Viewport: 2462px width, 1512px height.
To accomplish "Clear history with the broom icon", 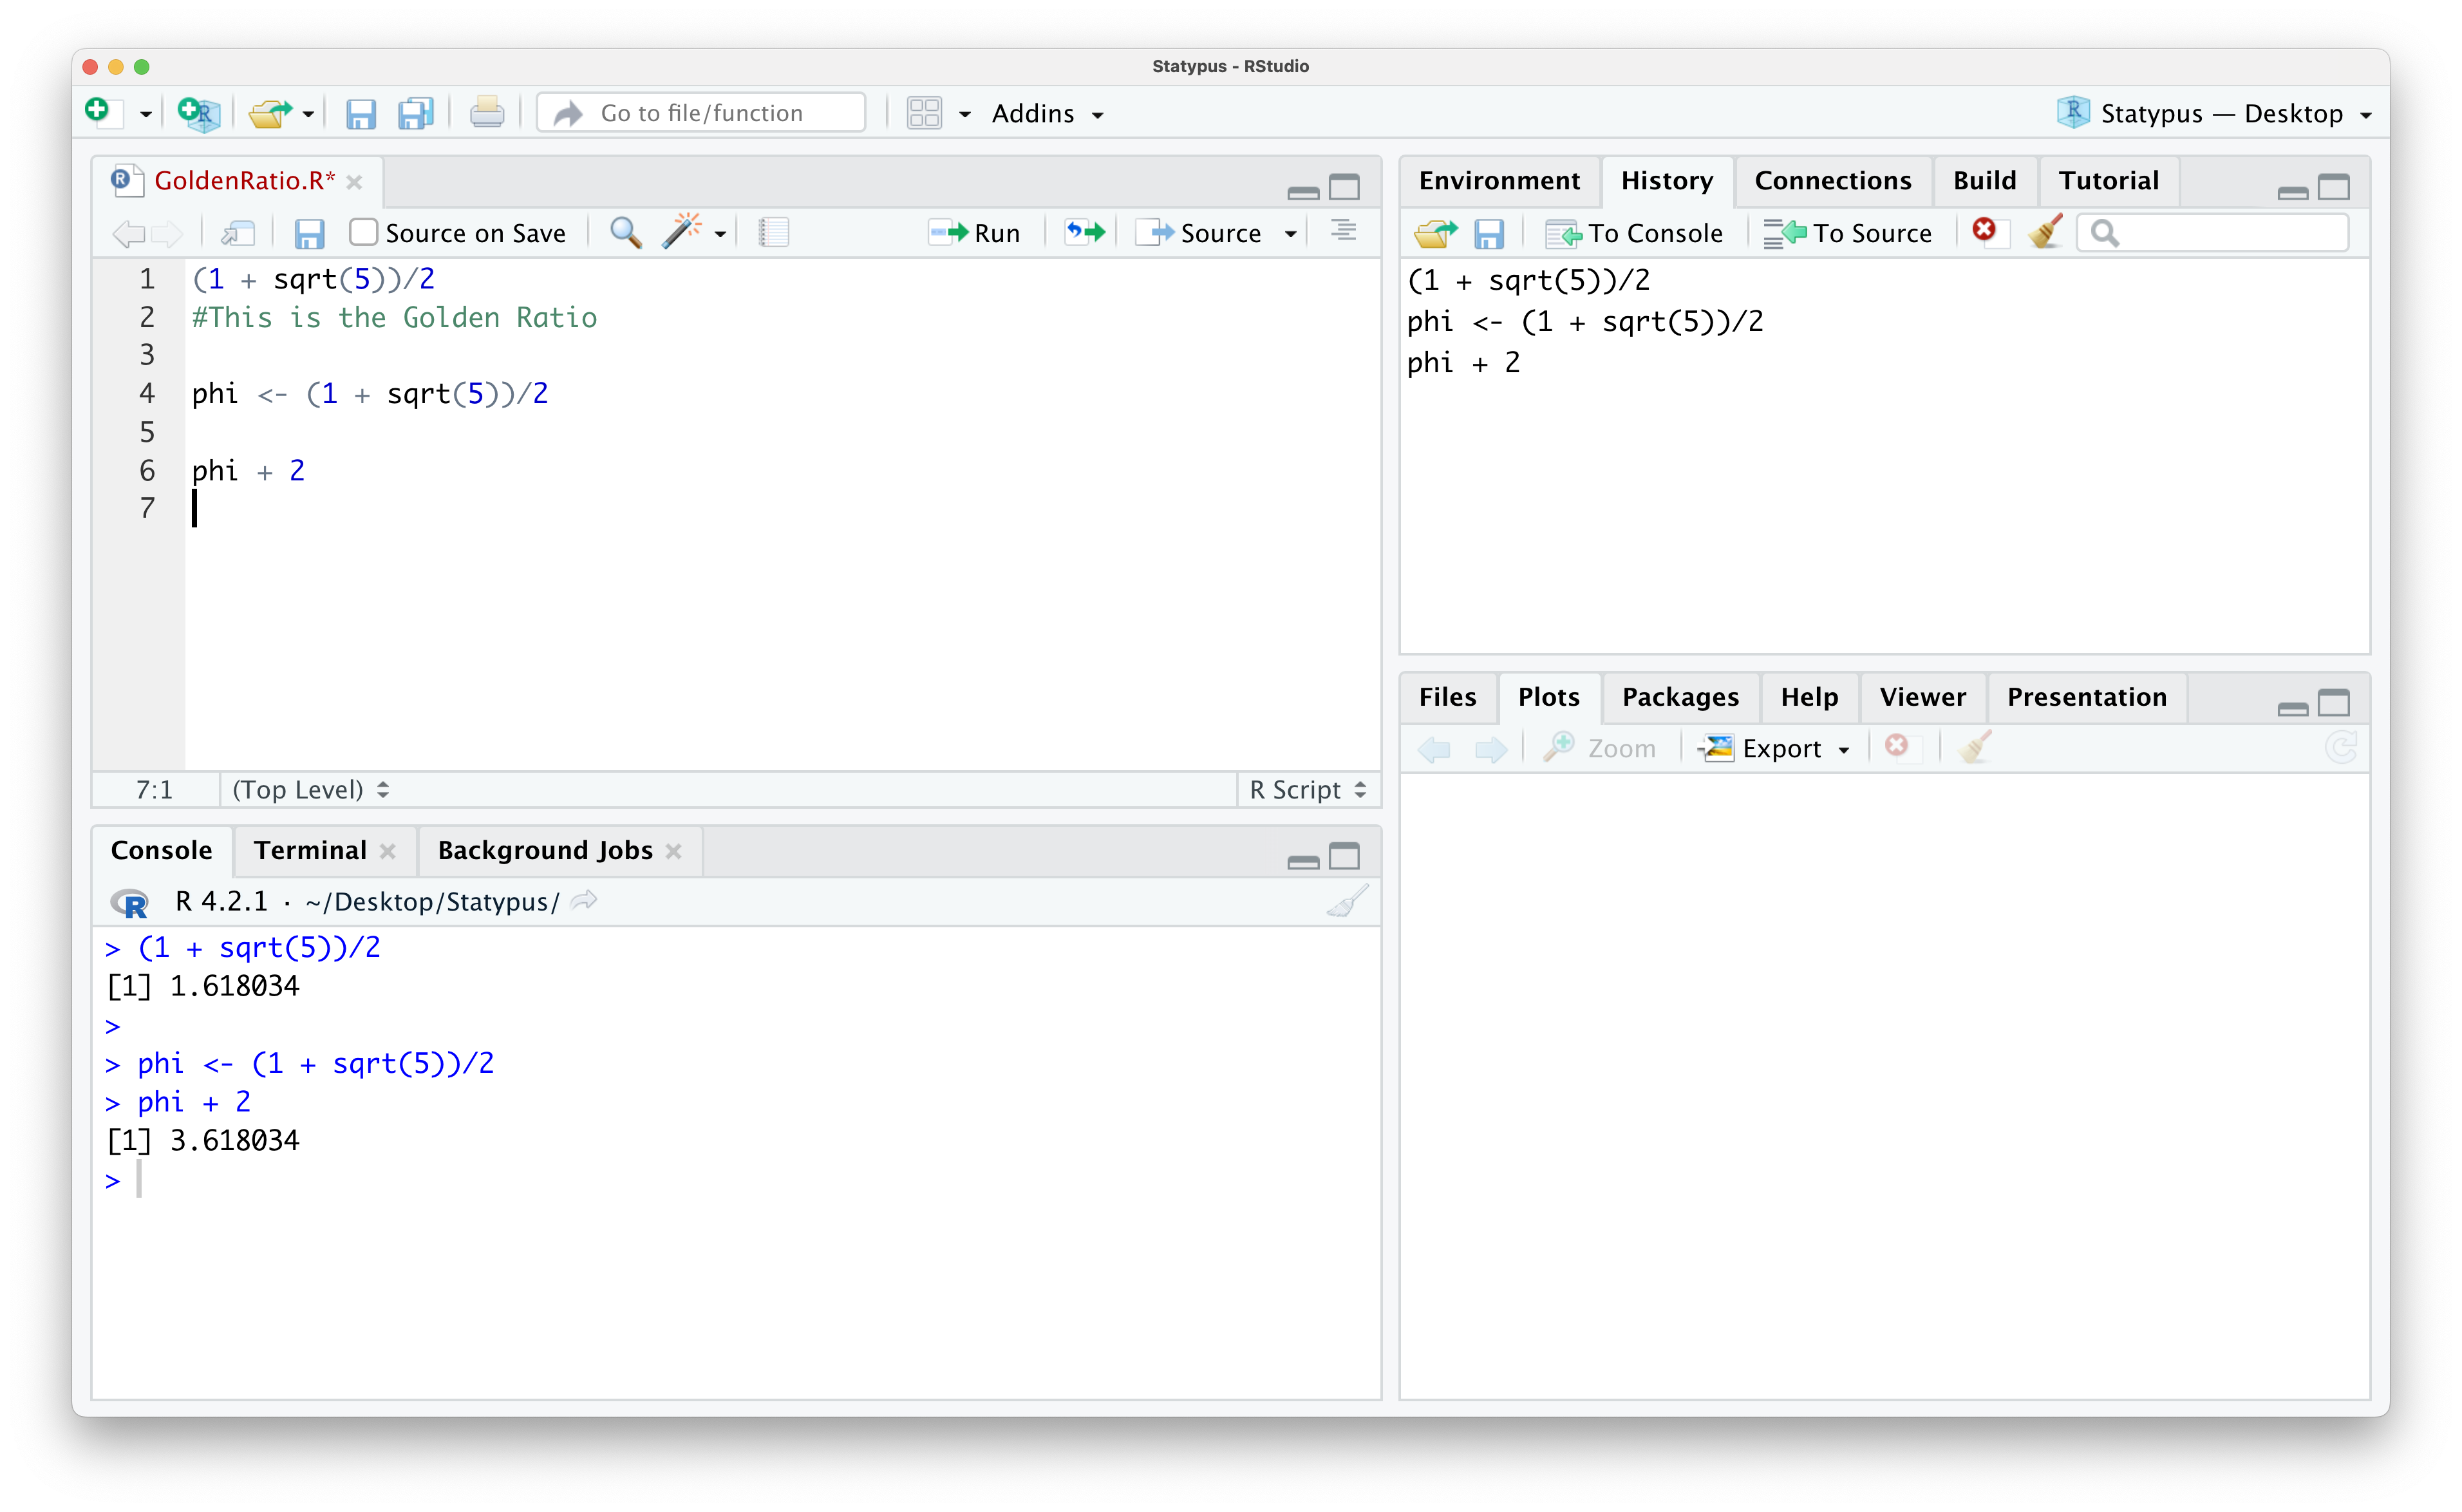I will (2045, 232).
